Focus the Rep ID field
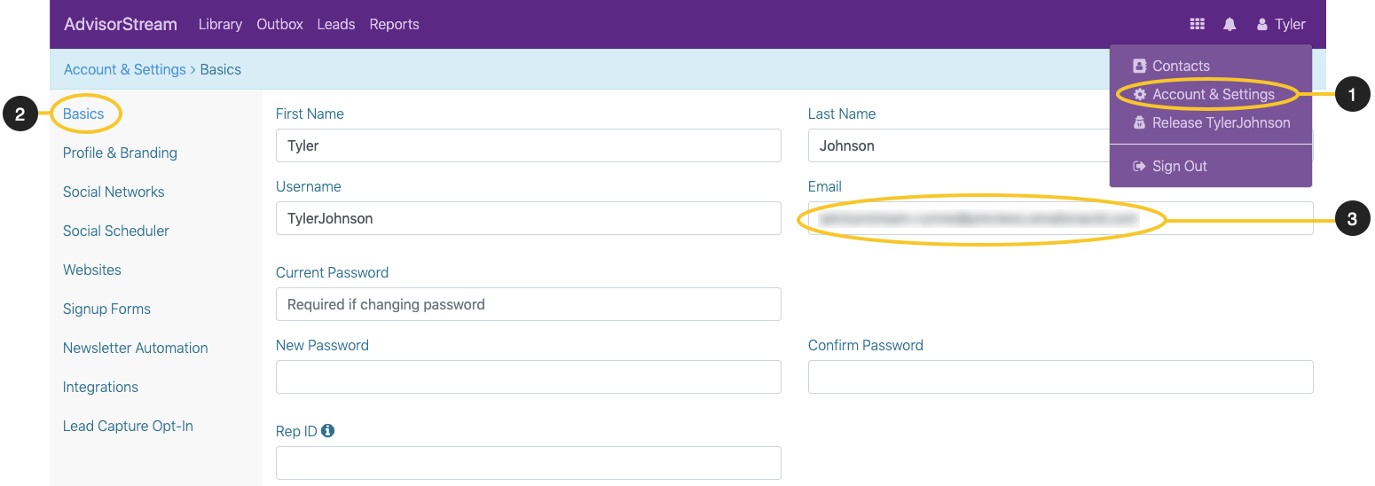1375x486 pixels. tap(529, 463)
